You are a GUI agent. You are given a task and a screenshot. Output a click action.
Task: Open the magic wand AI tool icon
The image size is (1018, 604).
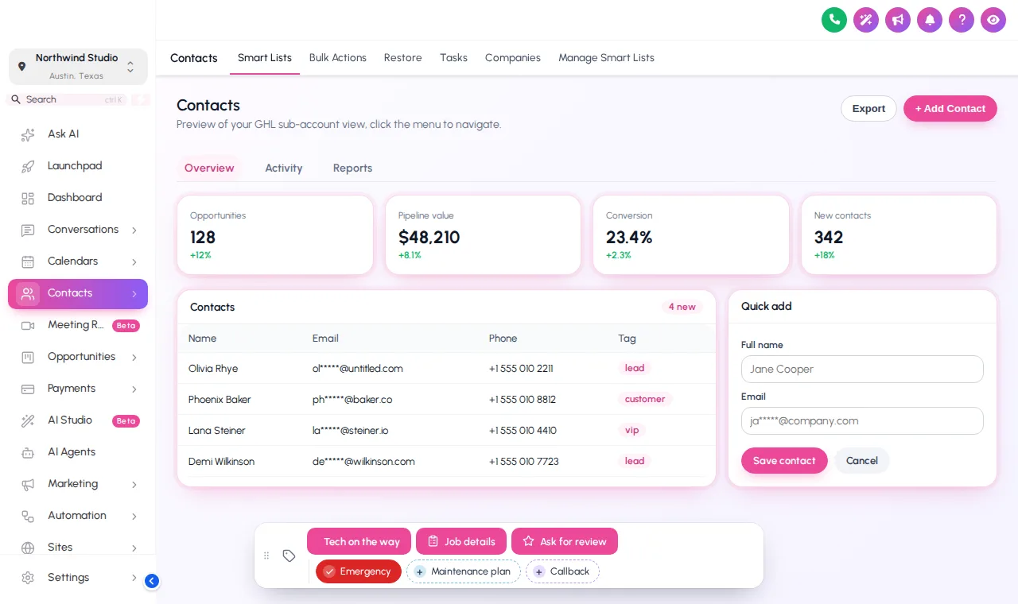pyautogui.click(x=866, y=20)
